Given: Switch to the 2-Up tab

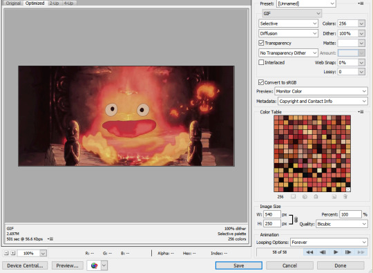Looking at the screenshot, I should [54, 3].
